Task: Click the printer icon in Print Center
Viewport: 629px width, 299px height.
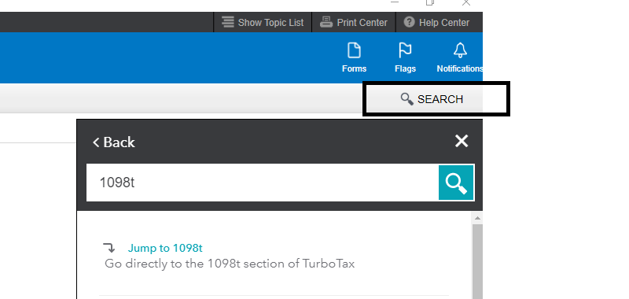Action: point(326,22)
